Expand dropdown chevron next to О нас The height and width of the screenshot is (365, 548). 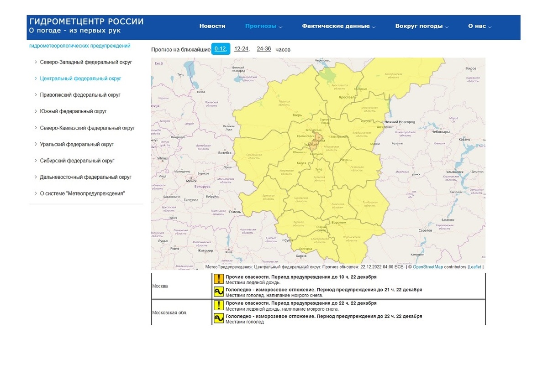pyautogui.click(x=490, y=27)
